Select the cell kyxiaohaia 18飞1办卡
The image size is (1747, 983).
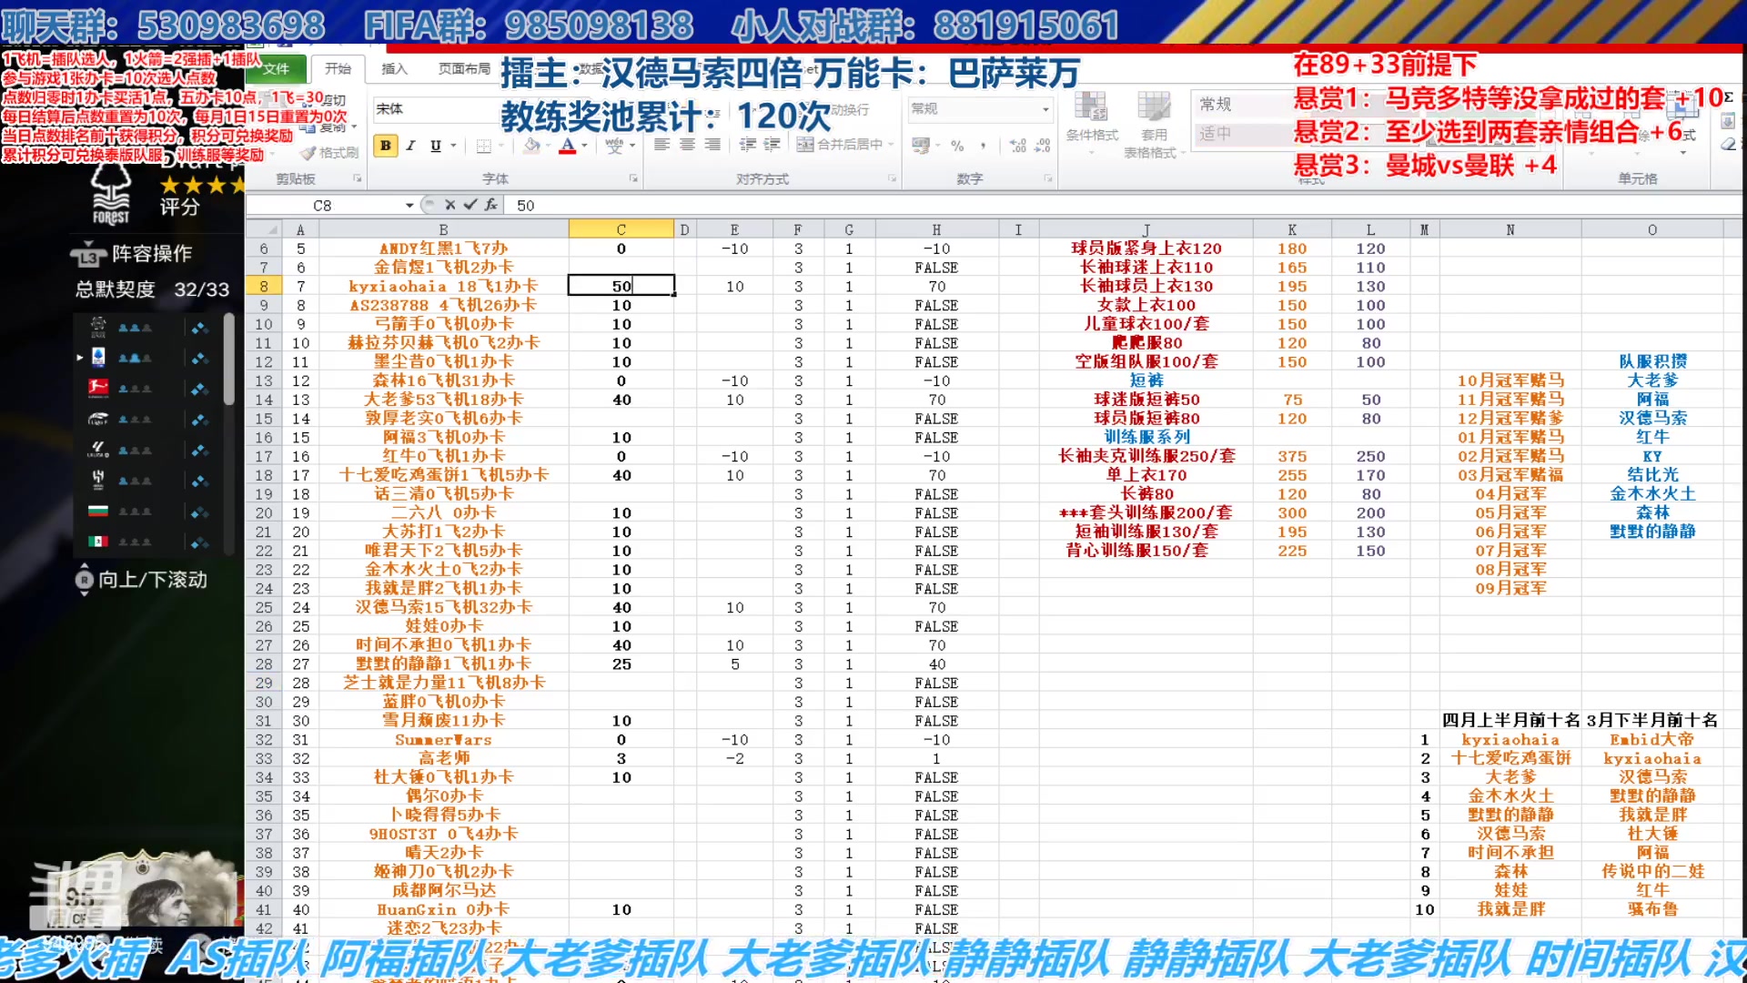443,286
